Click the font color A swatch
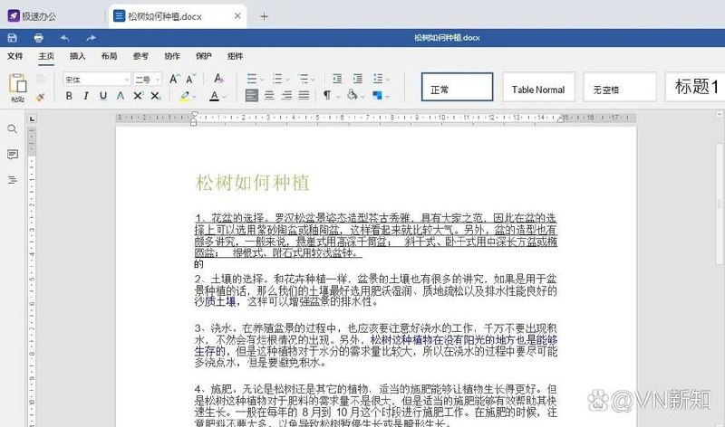This screenshot has height=427, width=725. [x=214, y=96]
